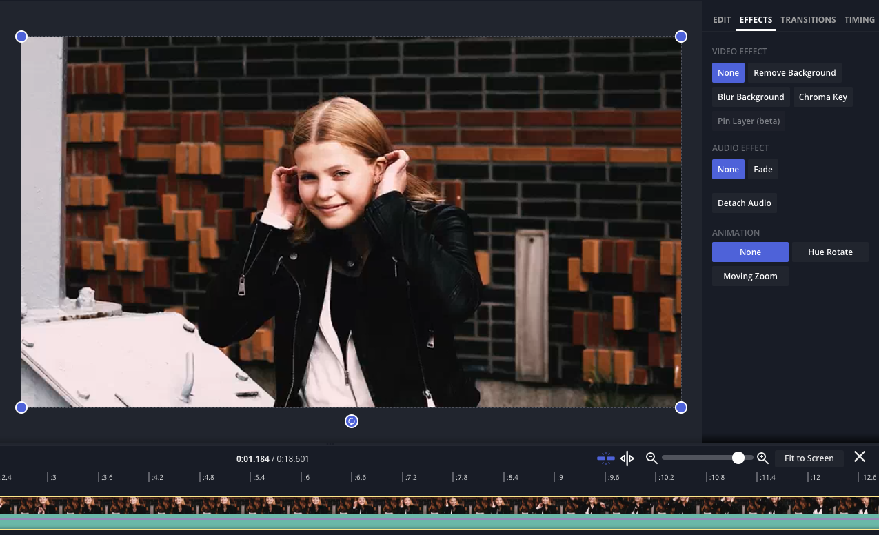Click the top-left resize handle of the video
879x535 pixels.
pyautogui.click(x=21, y=37)
